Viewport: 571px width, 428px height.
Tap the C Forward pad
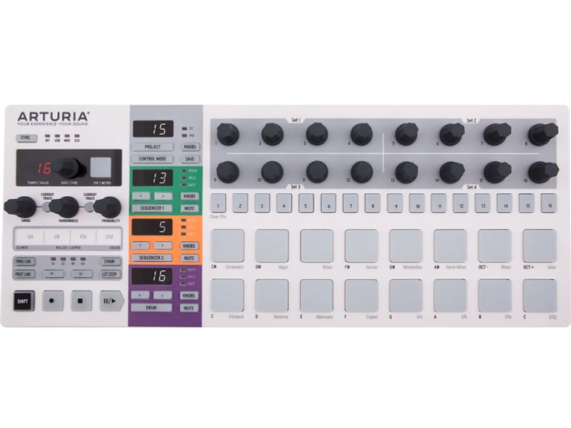227,295
